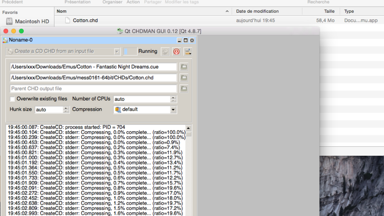Sort Finder list by Nom column

(x=62, y=11)
